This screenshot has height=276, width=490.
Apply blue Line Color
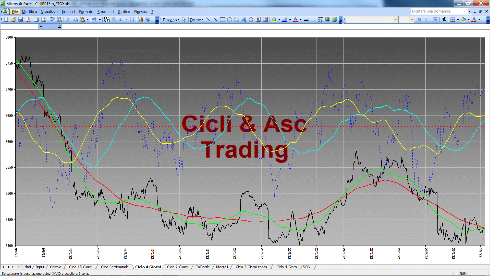[x=285, y=19]
